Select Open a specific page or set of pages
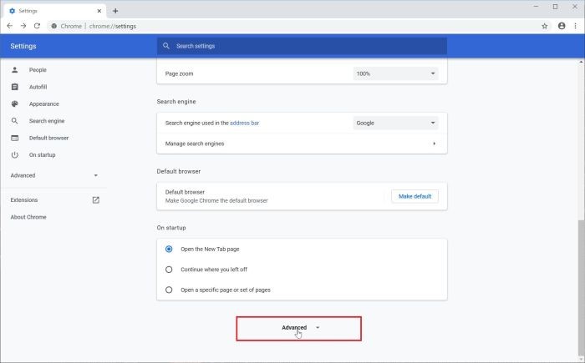Image resolution: width=585 pixels, height=363 pixels. [x=169, y=290]
